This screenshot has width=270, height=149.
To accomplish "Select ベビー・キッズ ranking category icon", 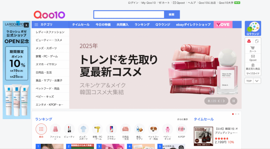I will [167, 129].
